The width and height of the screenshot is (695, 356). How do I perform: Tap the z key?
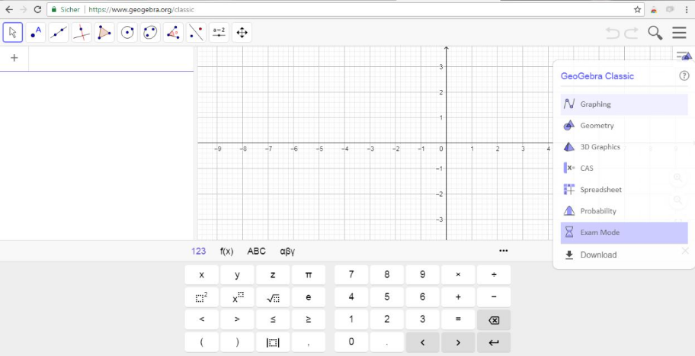tap(273, 275)
